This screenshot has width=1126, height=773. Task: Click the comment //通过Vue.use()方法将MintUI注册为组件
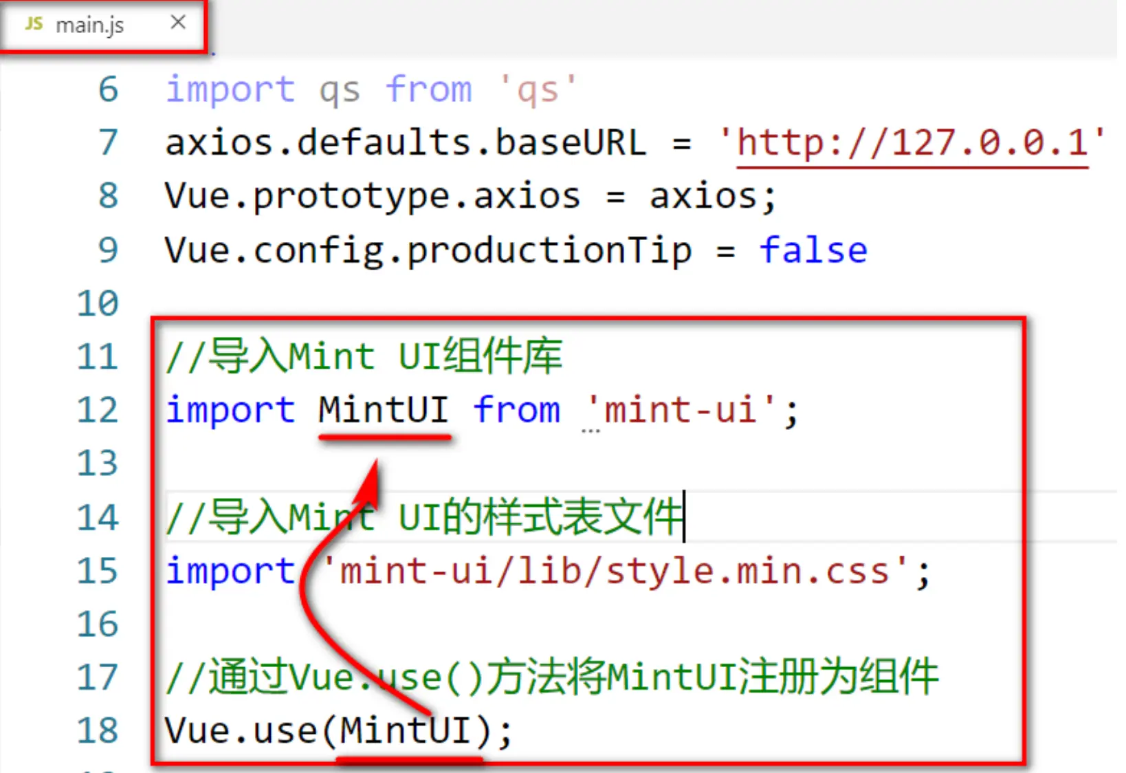click(x=552, y=677)
